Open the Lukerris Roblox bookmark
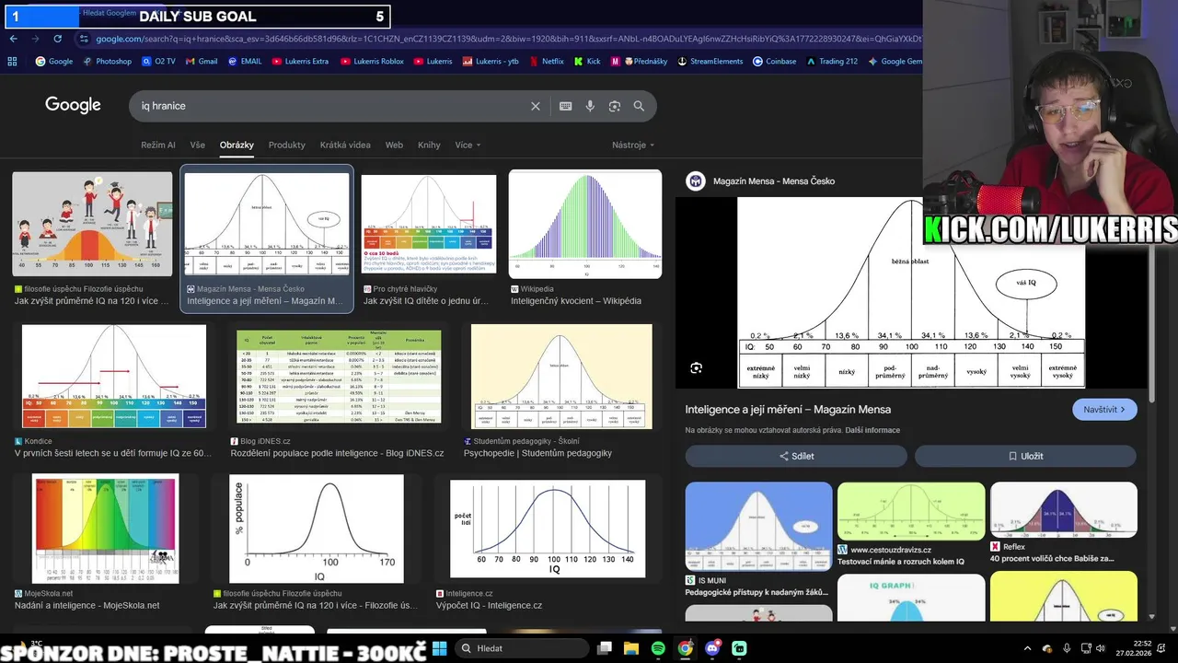The height and width of the screenshot is (663, 1178). (x=372, y=62)
